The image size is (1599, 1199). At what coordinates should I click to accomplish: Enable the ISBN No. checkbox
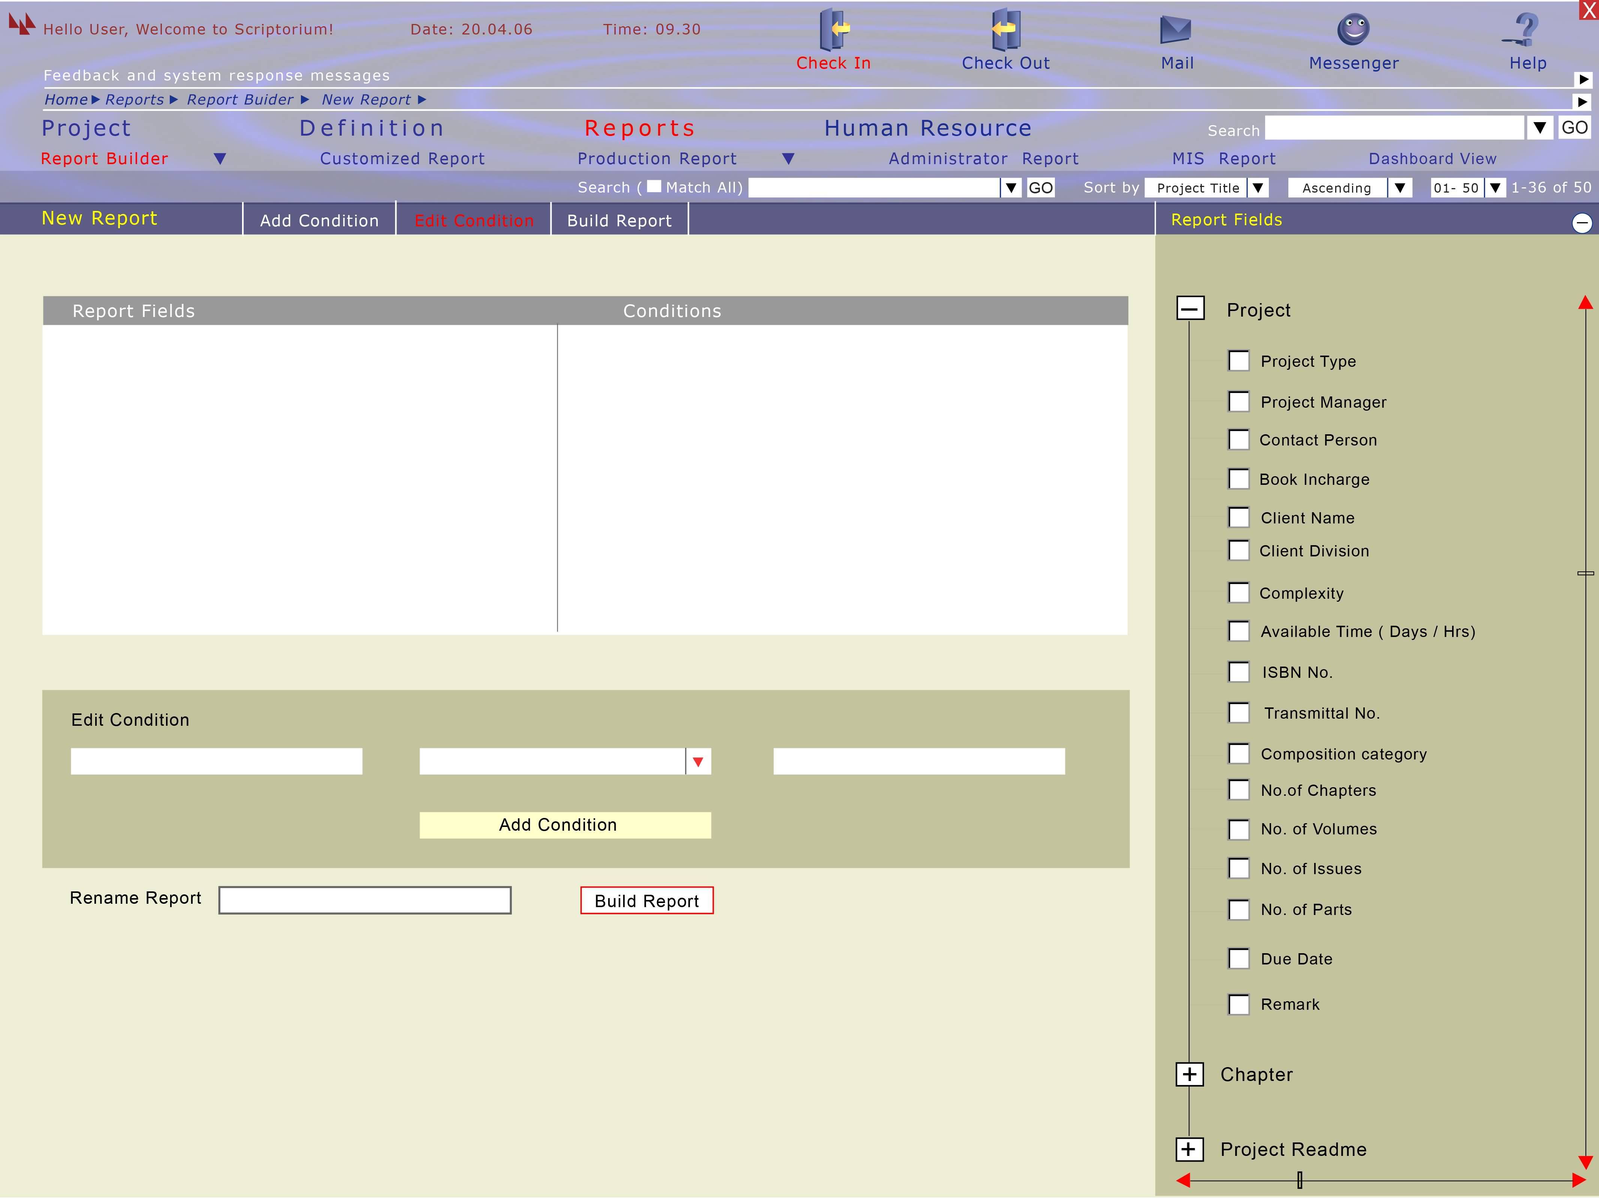click(x=1239, y=672)
